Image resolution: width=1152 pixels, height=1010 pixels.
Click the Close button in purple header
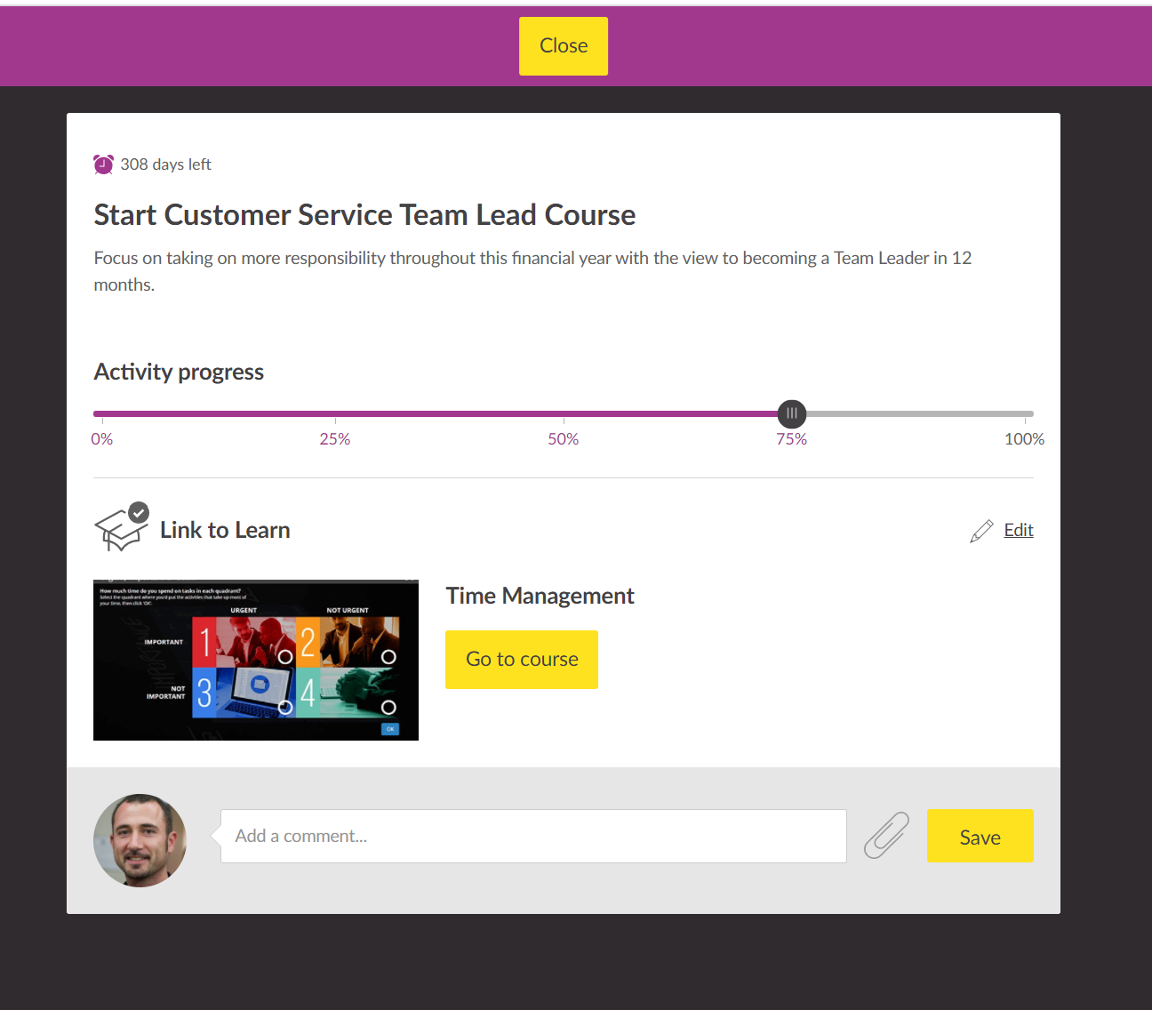point(564,46)
